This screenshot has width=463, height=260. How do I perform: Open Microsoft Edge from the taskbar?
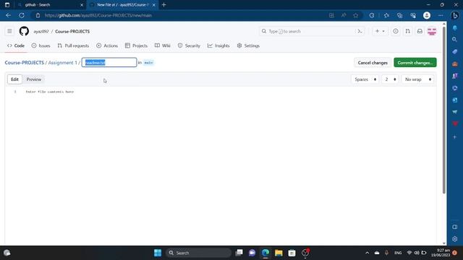(x=266, y=253)
